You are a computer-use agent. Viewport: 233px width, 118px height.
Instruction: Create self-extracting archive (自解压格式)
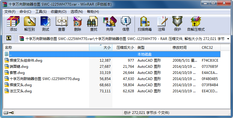(x=196, y=24)
